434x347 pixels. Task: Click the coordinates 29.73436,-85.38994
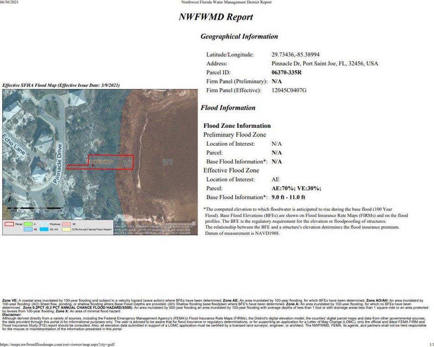pyautogui.click(x=295, y=55)
